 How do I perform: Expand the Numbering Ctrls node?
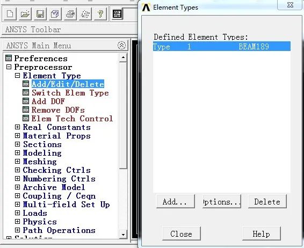tap(17, 178)
